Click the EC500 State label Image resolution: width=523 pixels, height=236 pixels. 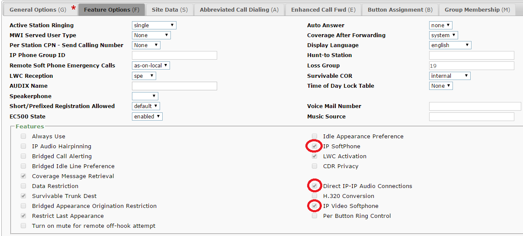27,117
